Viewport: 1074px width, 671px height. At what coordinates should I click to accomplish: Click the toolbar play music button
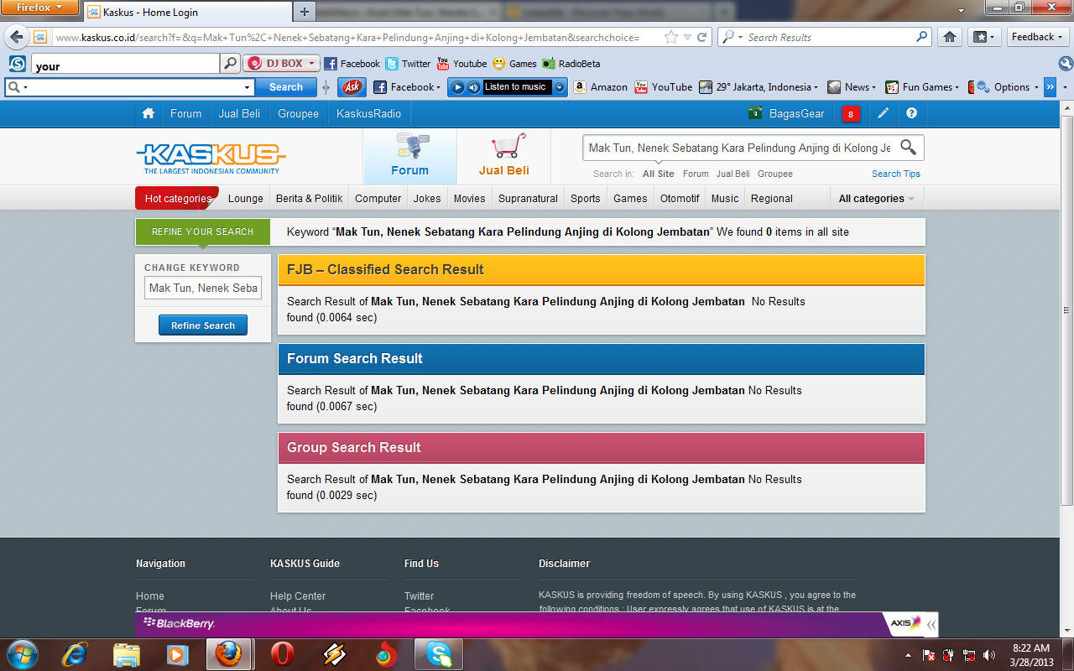click(457, 87)
